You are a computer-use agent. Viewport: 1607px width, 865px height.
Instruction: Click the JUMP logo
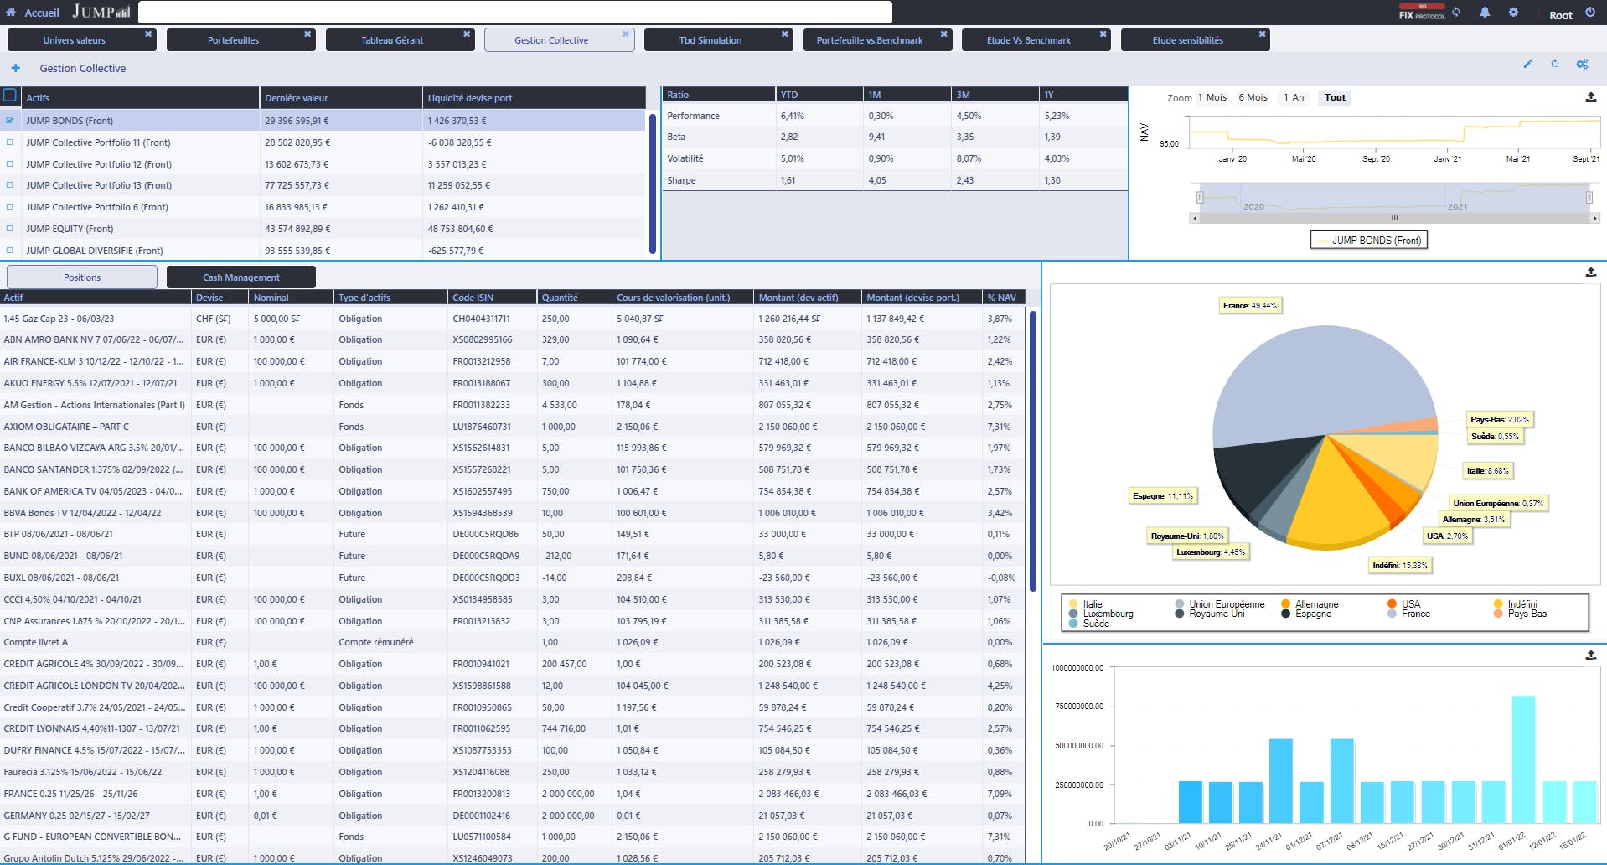101,12
